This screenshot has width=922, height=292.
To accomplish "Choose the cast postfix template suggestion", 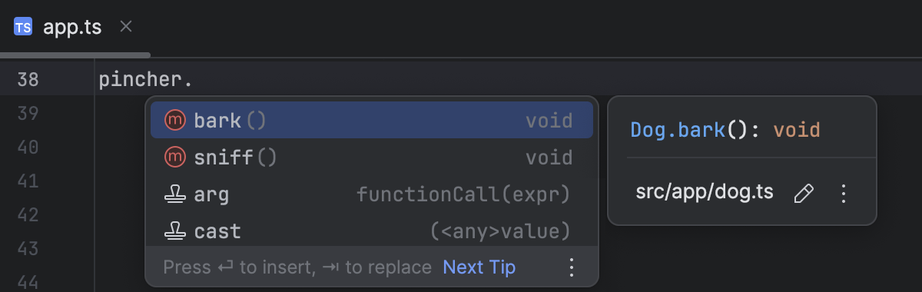I will pyautogui.click(x=371, y=230).
